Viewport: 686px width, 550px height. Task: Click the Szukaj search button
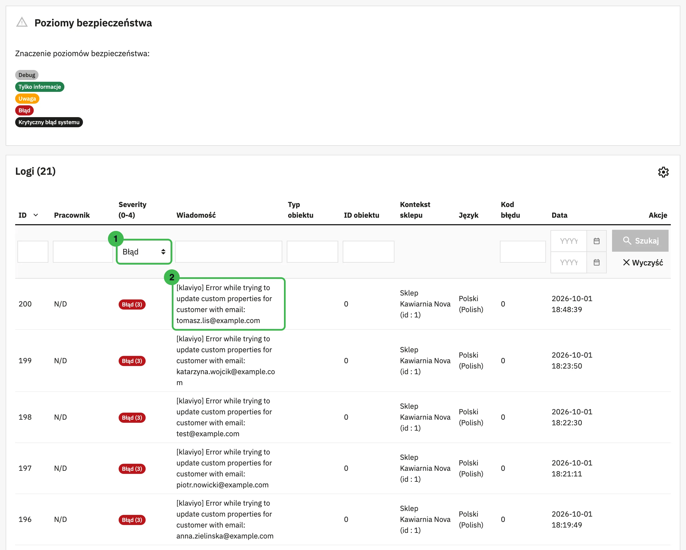[640, 241]
